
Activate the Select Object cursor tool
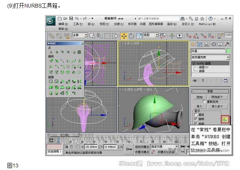pos(92,36)
